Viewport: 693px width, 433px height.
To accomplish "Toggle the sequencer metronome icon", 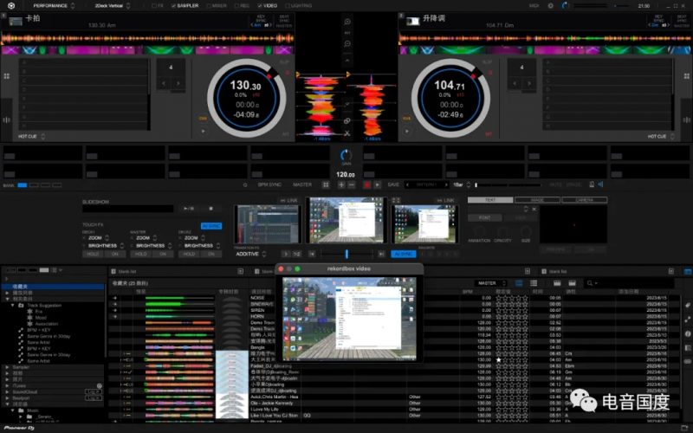I will click(592, 184).
